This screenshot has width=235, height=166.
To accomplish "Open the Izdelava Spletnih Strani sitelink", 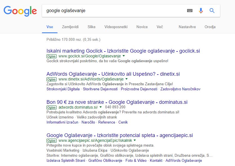I will pos(66,161).
